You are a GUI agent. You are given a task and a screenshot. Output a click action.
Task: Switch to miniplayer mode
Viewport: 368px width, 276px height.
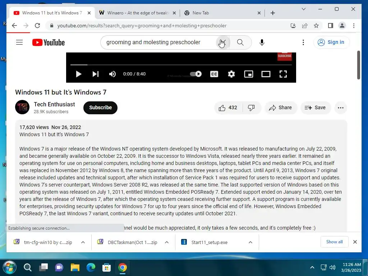coord(249,74)
